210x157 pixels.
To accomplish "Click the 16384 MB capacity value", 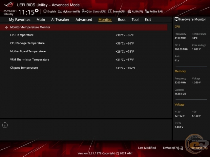I will pyautogui.click(x=180, y=94).
